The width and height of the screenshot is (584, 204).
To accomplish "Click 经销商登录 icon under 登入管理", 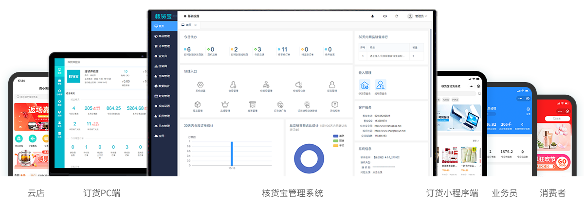I will (x=381, y=85).
